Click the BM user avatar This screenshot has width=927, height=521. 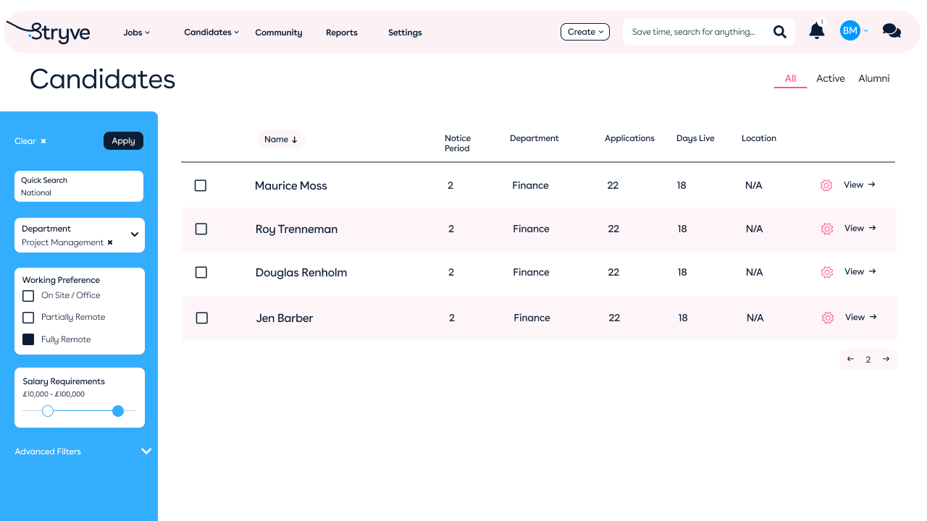850,30
